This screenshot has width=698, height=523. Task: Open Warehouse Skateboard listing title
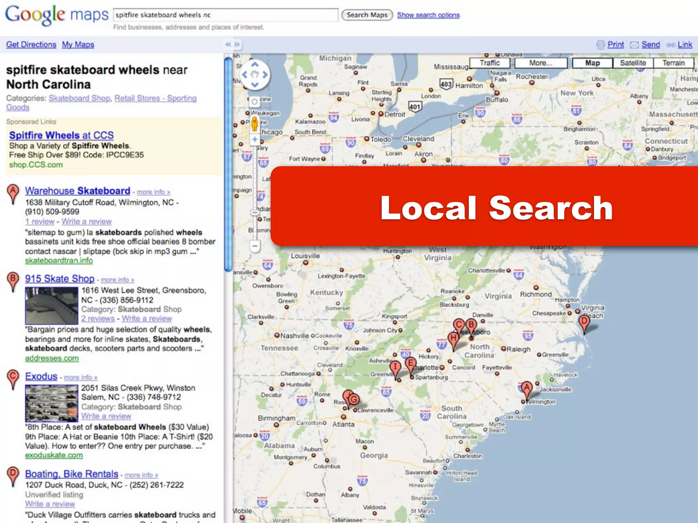[x=78, y=191]
